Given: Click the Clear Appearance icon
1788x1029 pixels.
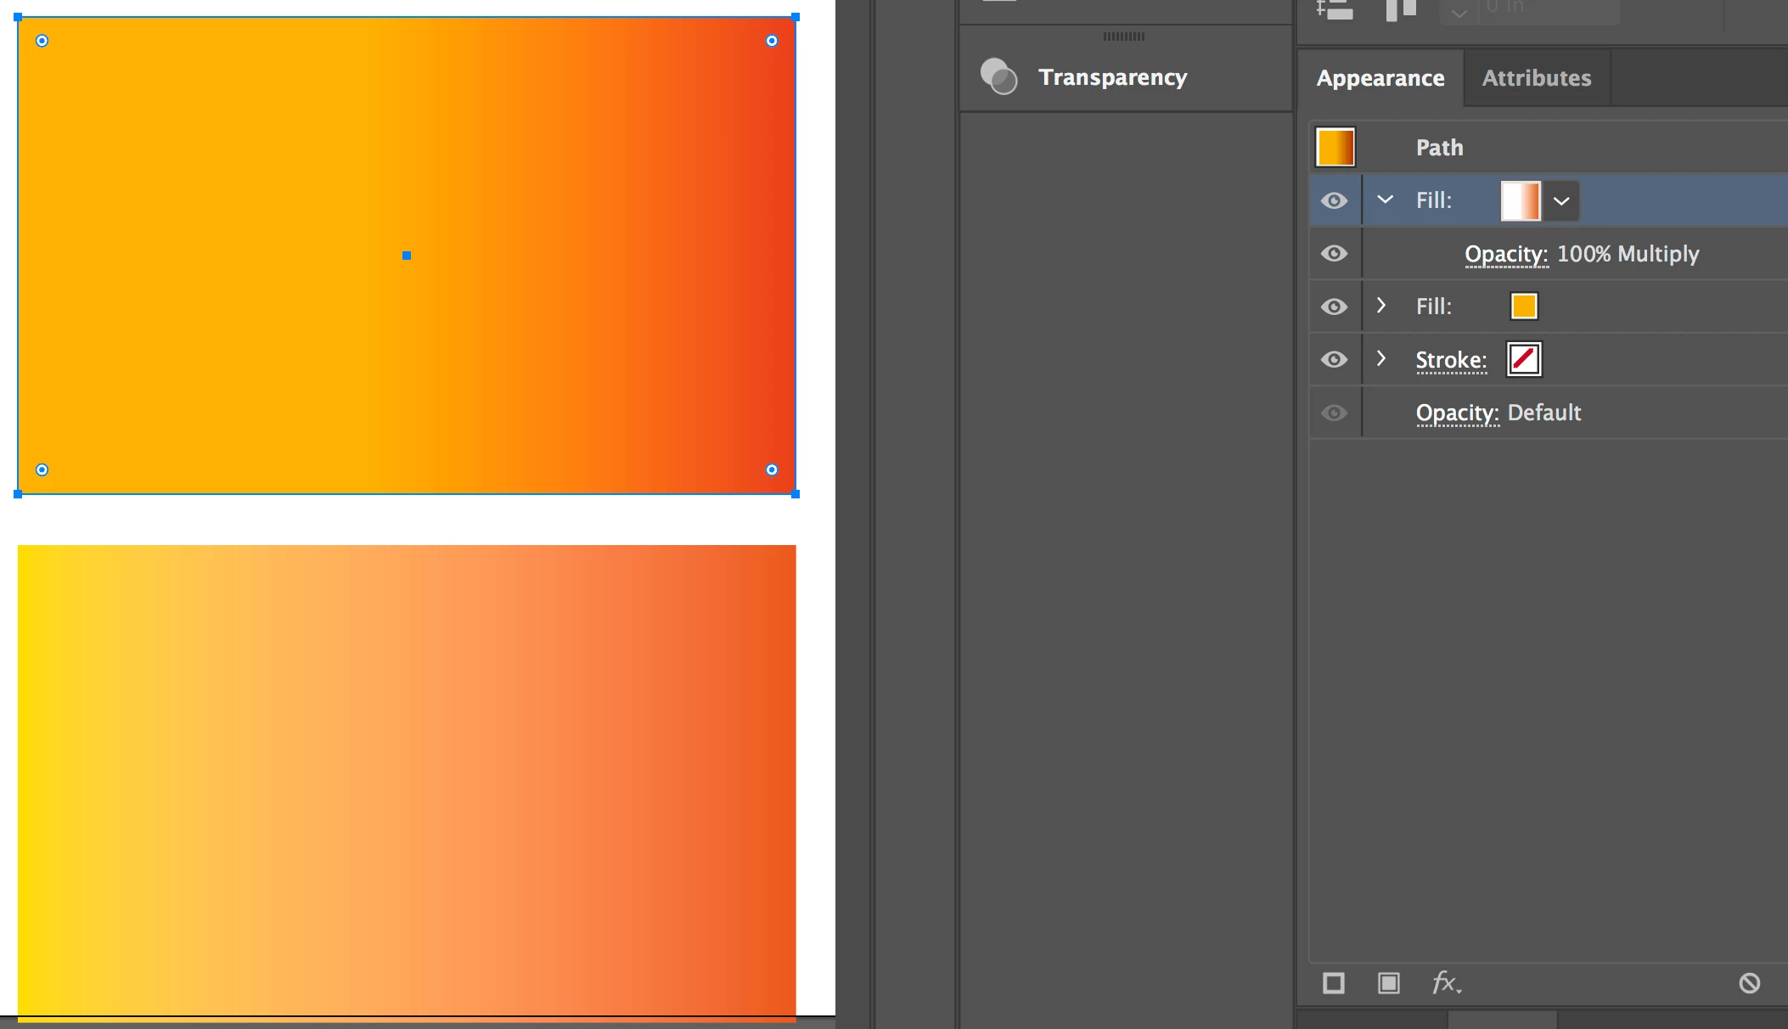Looking at the screenshot, I should [1749, 983].
